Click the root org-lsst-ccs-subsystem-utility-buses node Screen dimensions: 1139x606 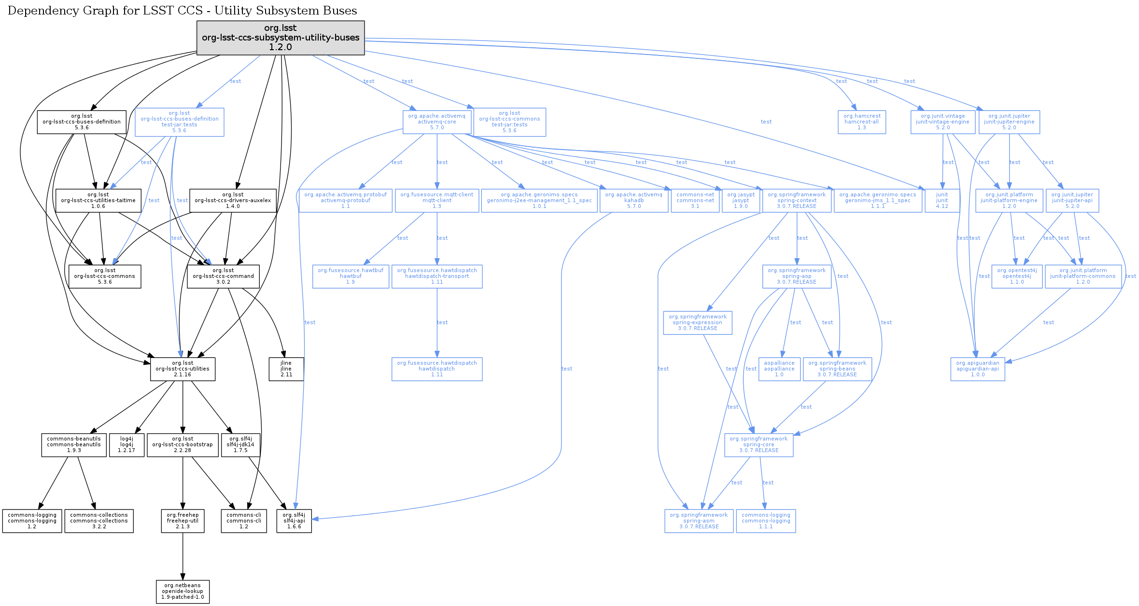point(280,38)
